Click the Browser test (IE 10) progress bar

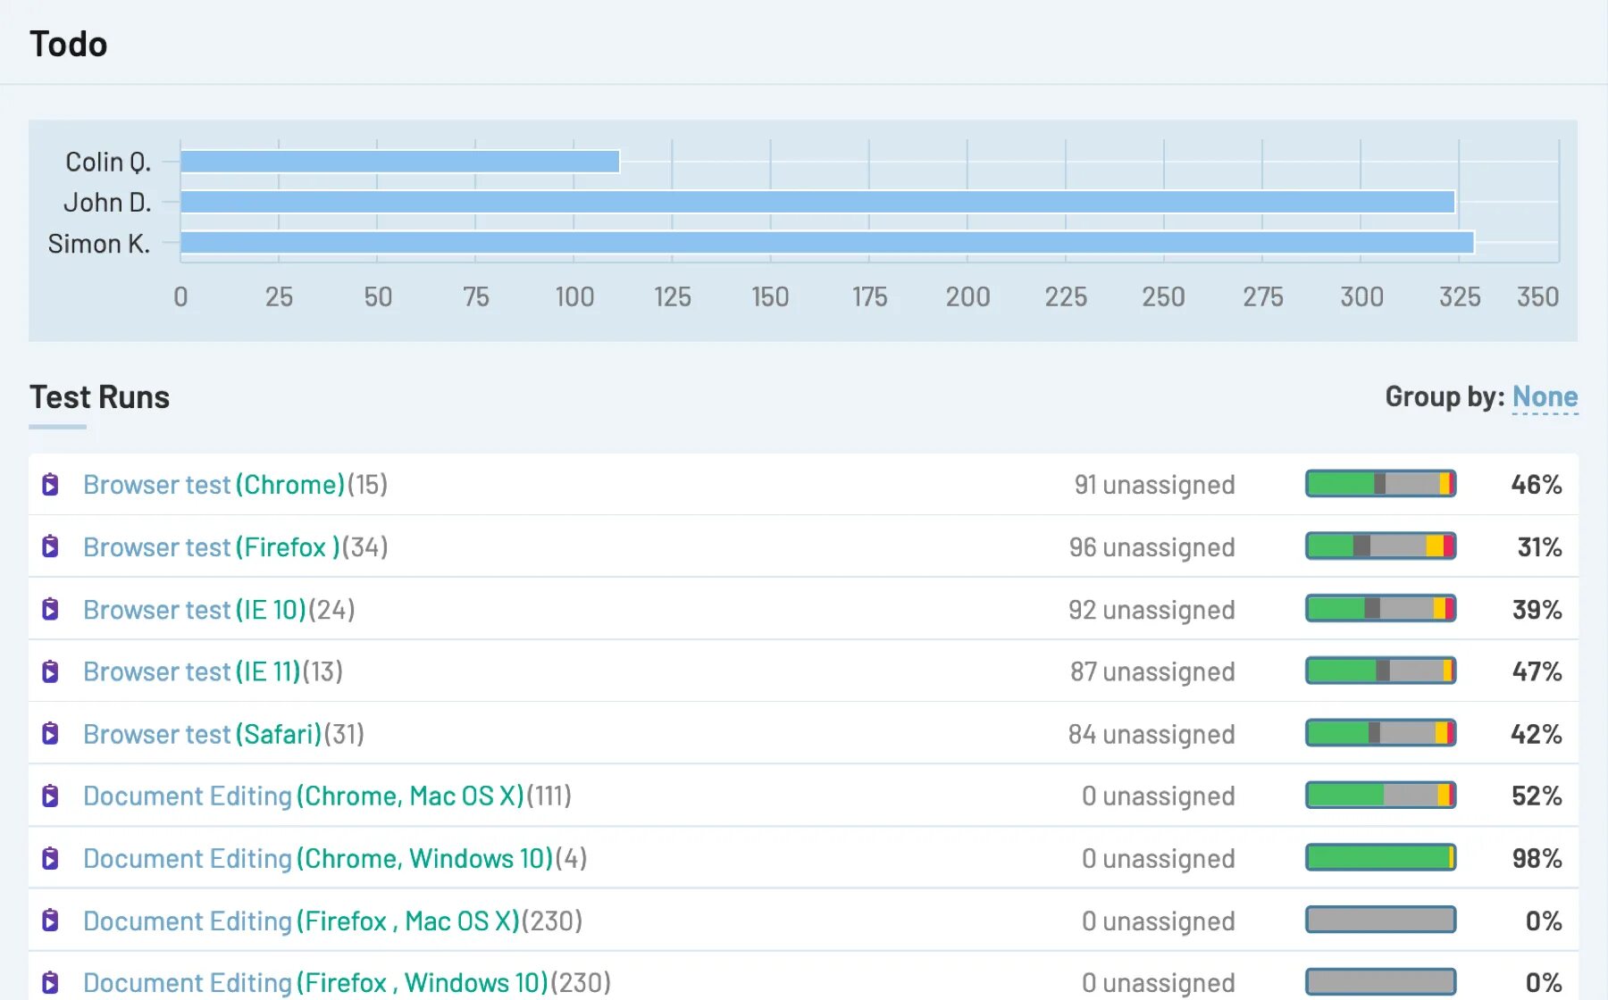click(1381, 609)
